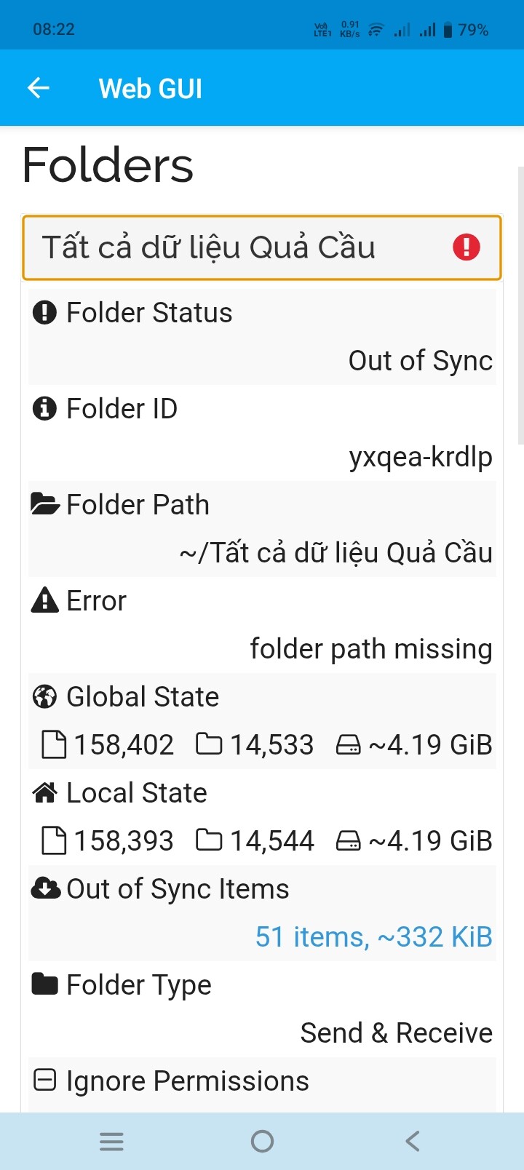The image size is (524, 1170).
Task: Tap the Error warning triangle icon
Action: [45, 601]
